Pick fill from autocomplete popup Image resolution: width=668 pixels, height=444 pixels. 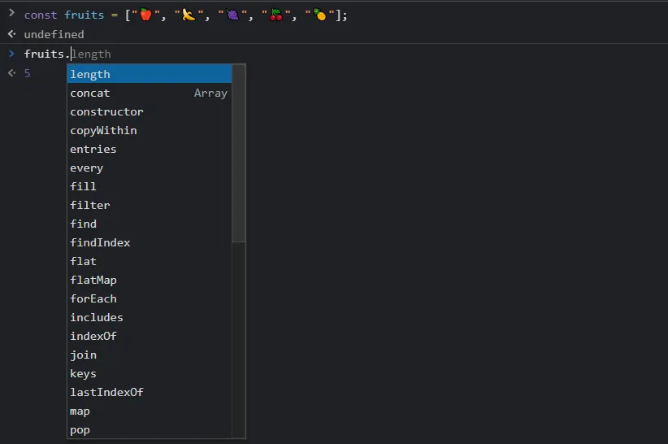pos(149,187)
